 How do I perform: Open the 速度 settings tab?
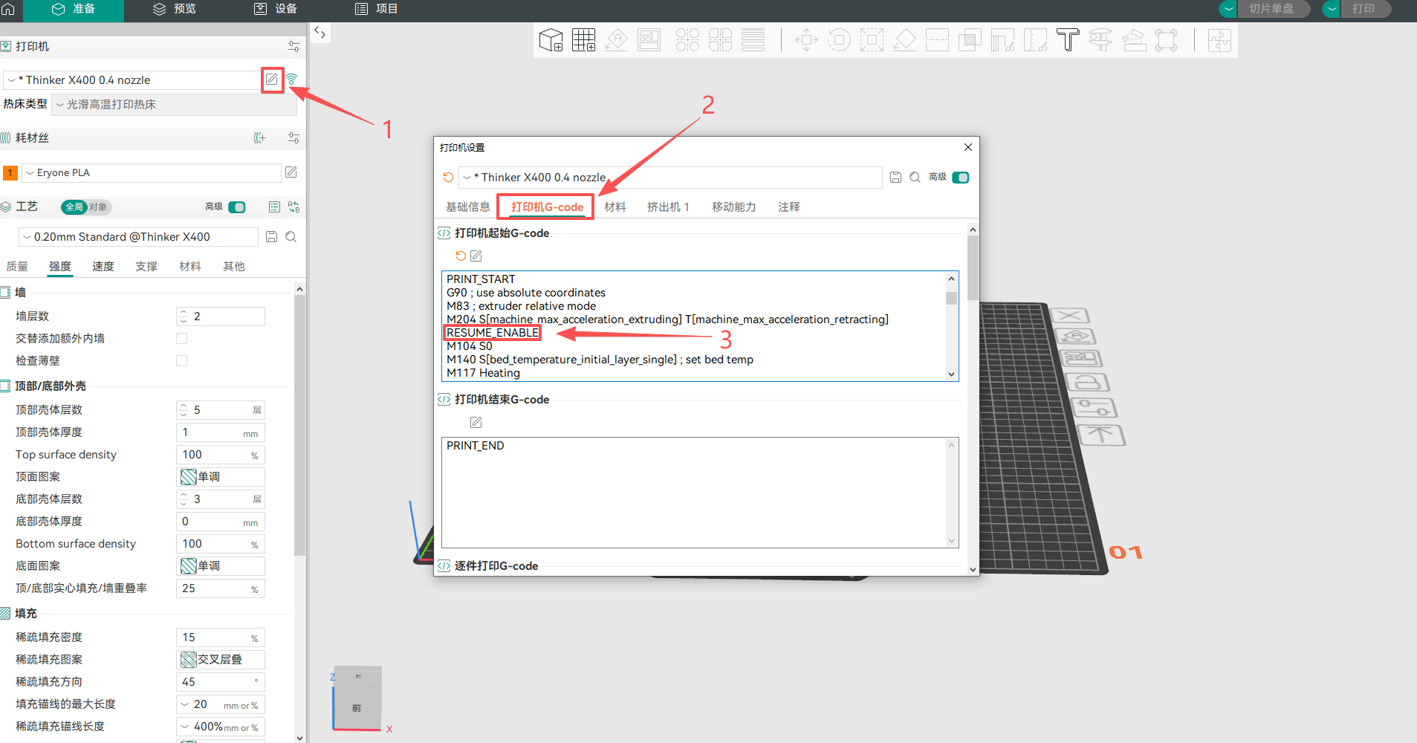(x=103, y=267)
